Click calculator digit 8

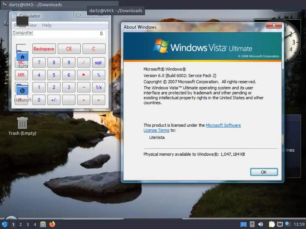pos(54,63)
